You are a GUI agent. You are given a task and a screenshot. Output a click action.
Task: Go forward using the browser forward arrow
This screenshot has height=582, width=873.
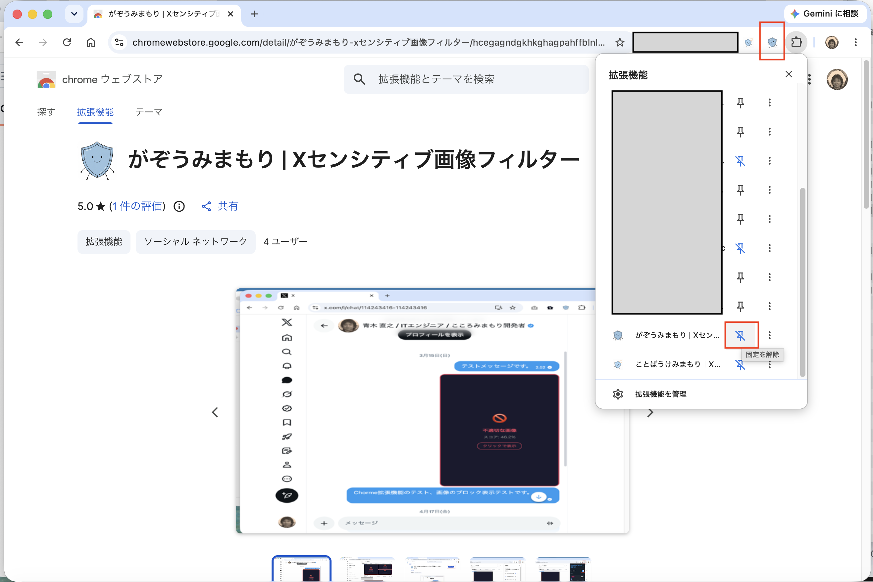click(43, 42)
